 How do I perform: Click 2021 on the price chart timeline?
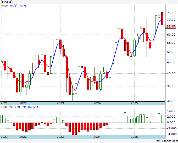tap(4, 103)
